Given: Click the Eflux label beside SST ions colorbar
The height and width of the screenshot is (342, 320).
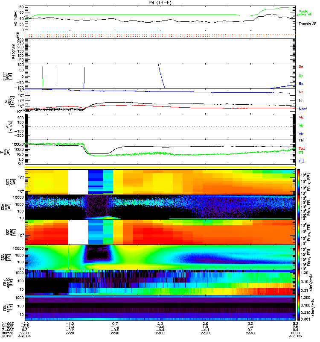Looking at the screenshot, I should 308,182.
